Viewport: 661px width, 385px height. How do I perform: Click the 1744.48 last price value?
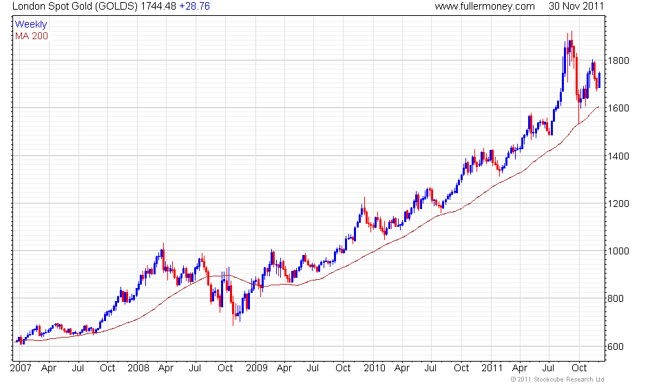(x=158, y=6)
